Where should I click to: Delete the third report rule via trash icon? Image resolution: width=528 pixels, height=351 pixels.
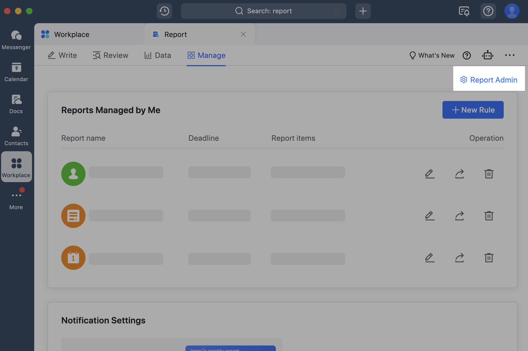(489, 258)
